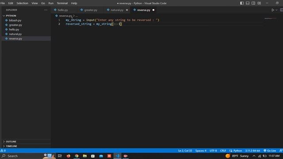Change line endings via CRLF
Screen dimensions: 283x159
coord(223,151)
